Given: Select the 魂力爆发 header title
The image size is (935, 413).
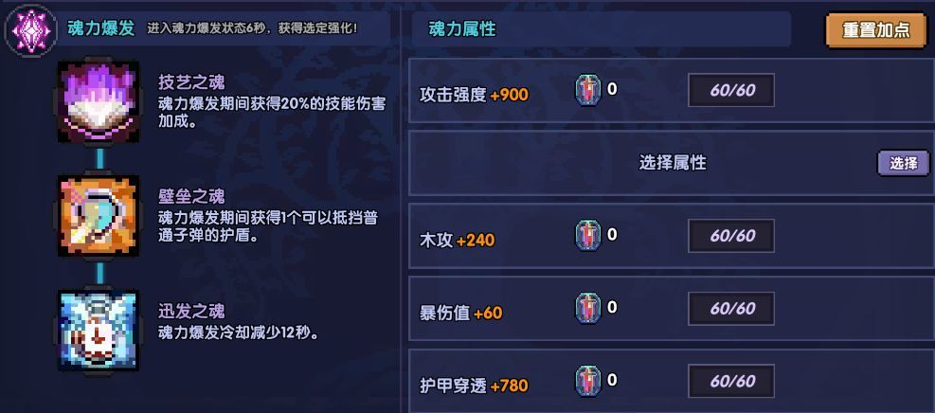Looking at the screenshot, I should [x=101, y=28].
